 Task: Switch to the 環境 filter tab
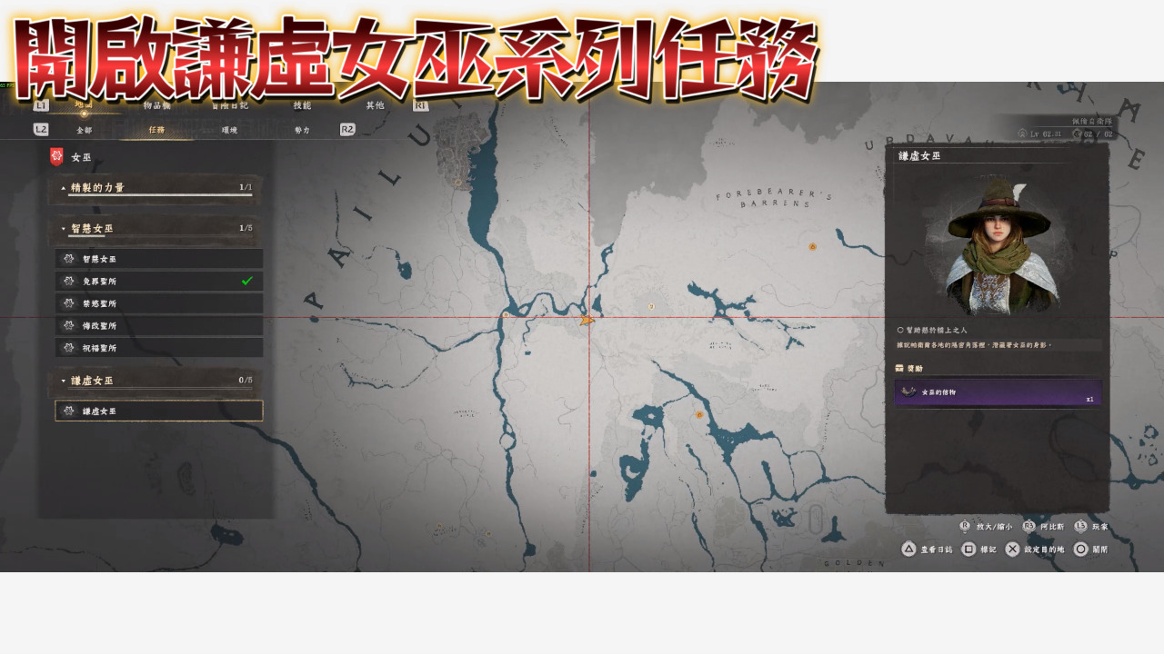click(229, 130)
